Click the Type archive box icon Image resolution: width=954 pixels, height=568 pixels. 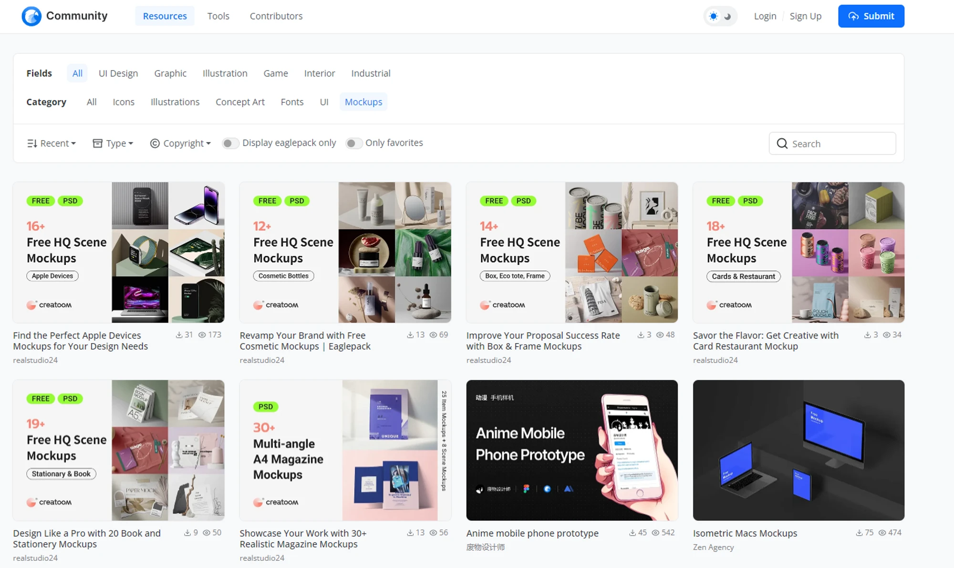click(x=97, y=143)
